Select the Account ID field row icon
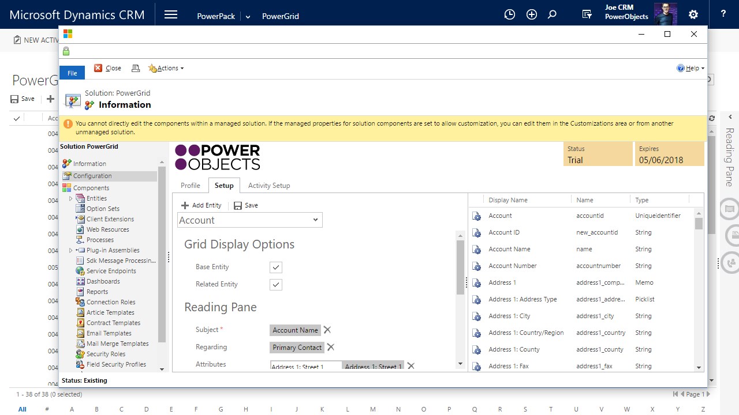This screenshot has height=415, width=739. coord(477,233)
